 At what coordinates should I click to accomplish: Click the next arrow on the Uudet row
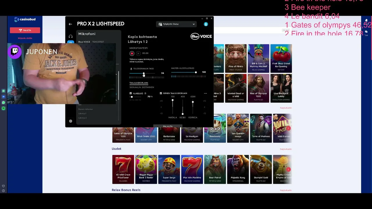[288, 169]
